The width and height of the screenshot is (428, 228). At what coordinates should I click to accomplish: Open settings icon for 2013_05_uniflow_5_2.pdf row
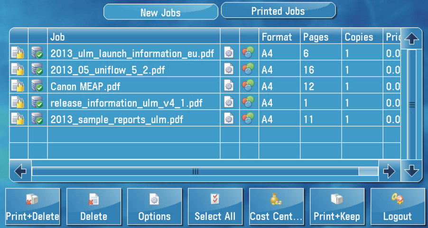tap(229, 70)
